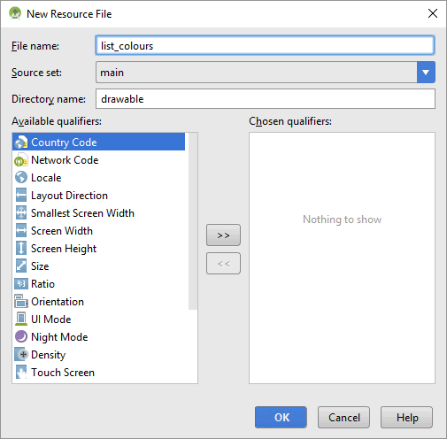
Task: Click the Density qualifier icon
Action: click(x=21, y=355)
